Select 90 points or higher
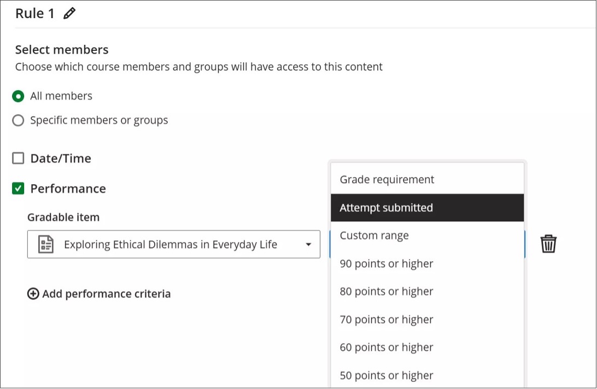 pos(385,263)
